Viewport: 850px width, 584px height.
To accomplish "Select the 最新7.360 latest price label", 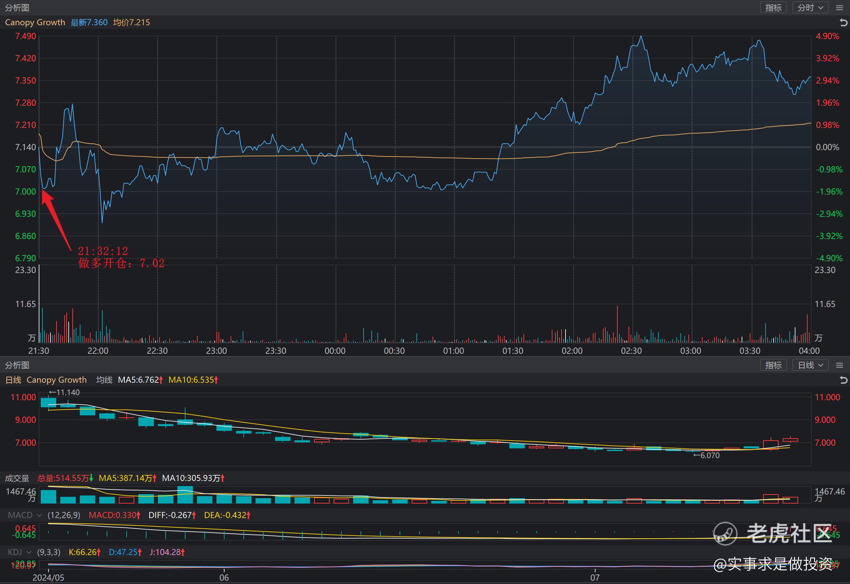I will (89, 23).
